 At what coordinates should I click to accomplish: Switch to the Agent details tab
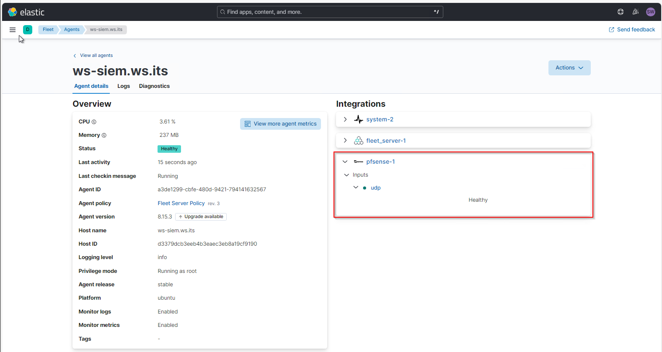click(x=91, y=86)
